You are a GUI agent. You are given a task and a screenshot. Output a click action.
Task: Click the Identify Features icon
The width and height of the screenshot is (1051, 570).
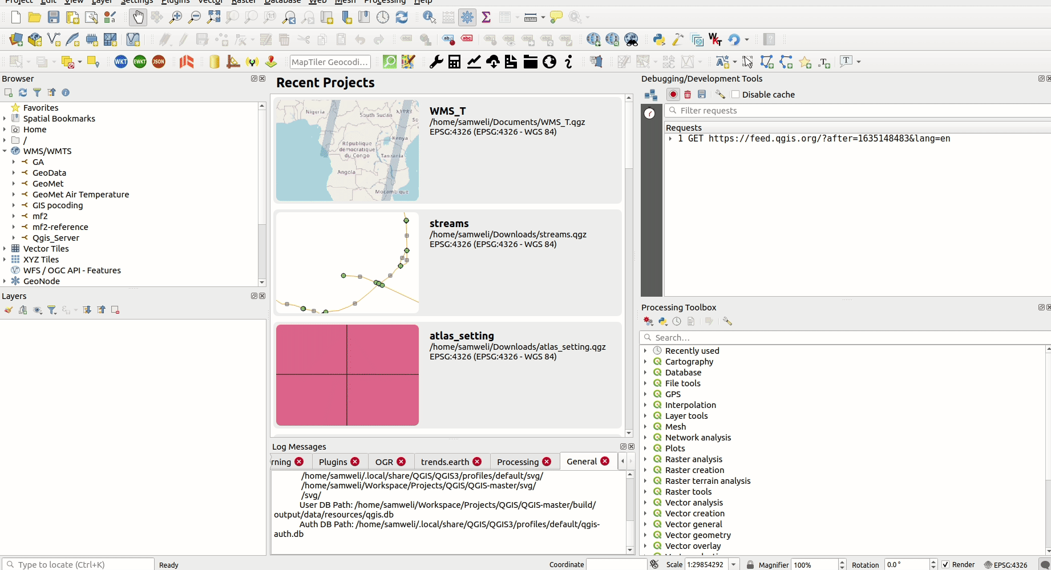pyautogui.click(x=429, y=17)
